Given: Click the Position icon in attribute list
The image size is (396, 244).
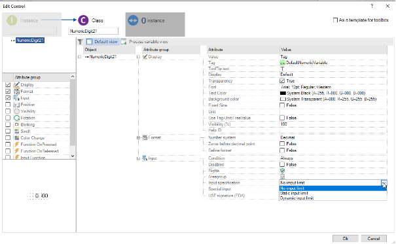Looking at the screenshot, I should click(16, 105).
